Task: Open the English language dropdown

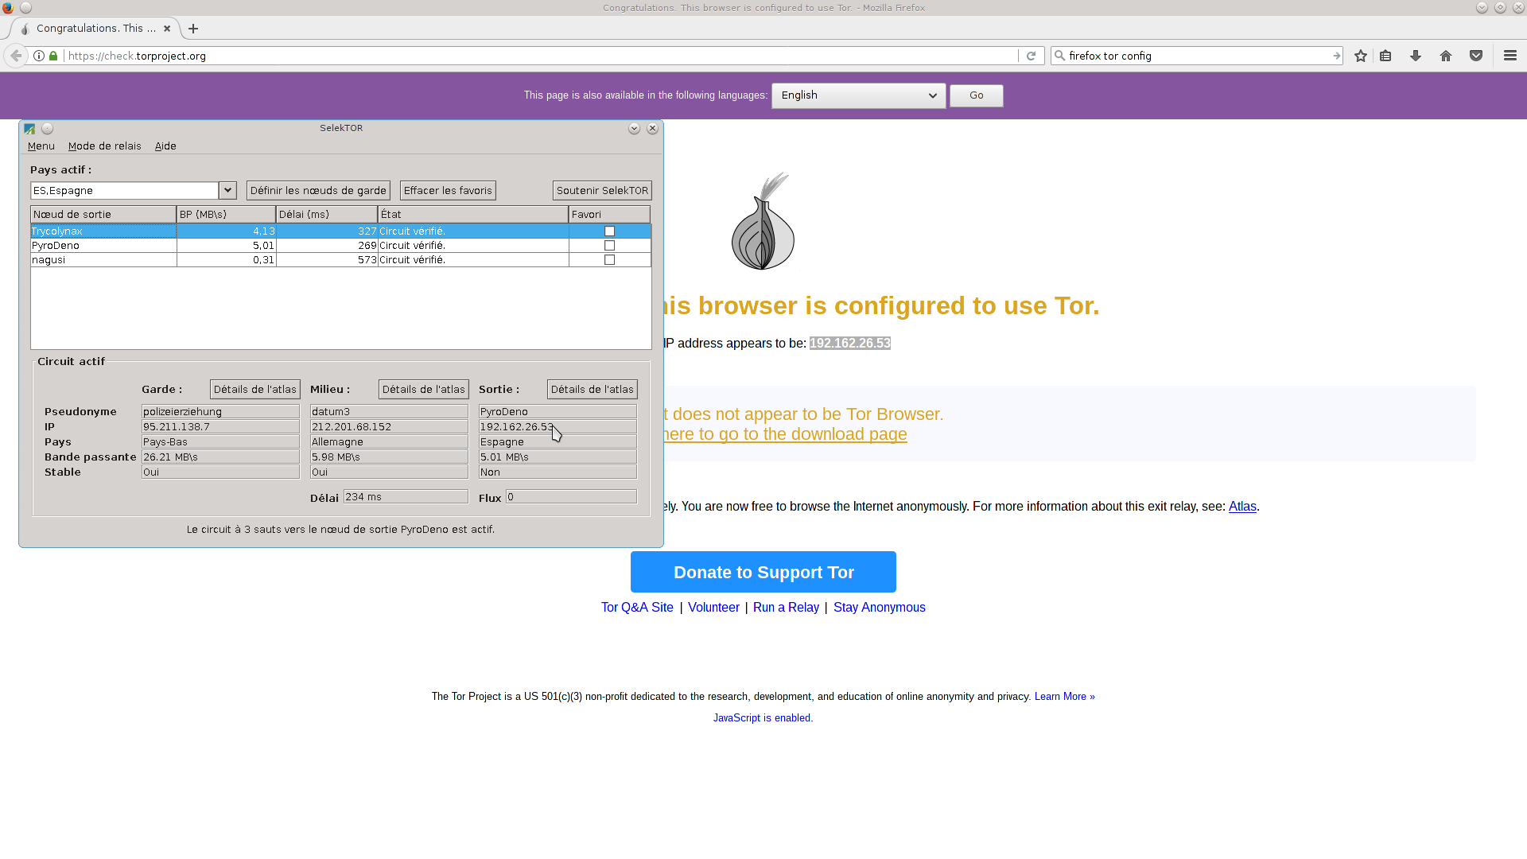Action: point(858,95)
